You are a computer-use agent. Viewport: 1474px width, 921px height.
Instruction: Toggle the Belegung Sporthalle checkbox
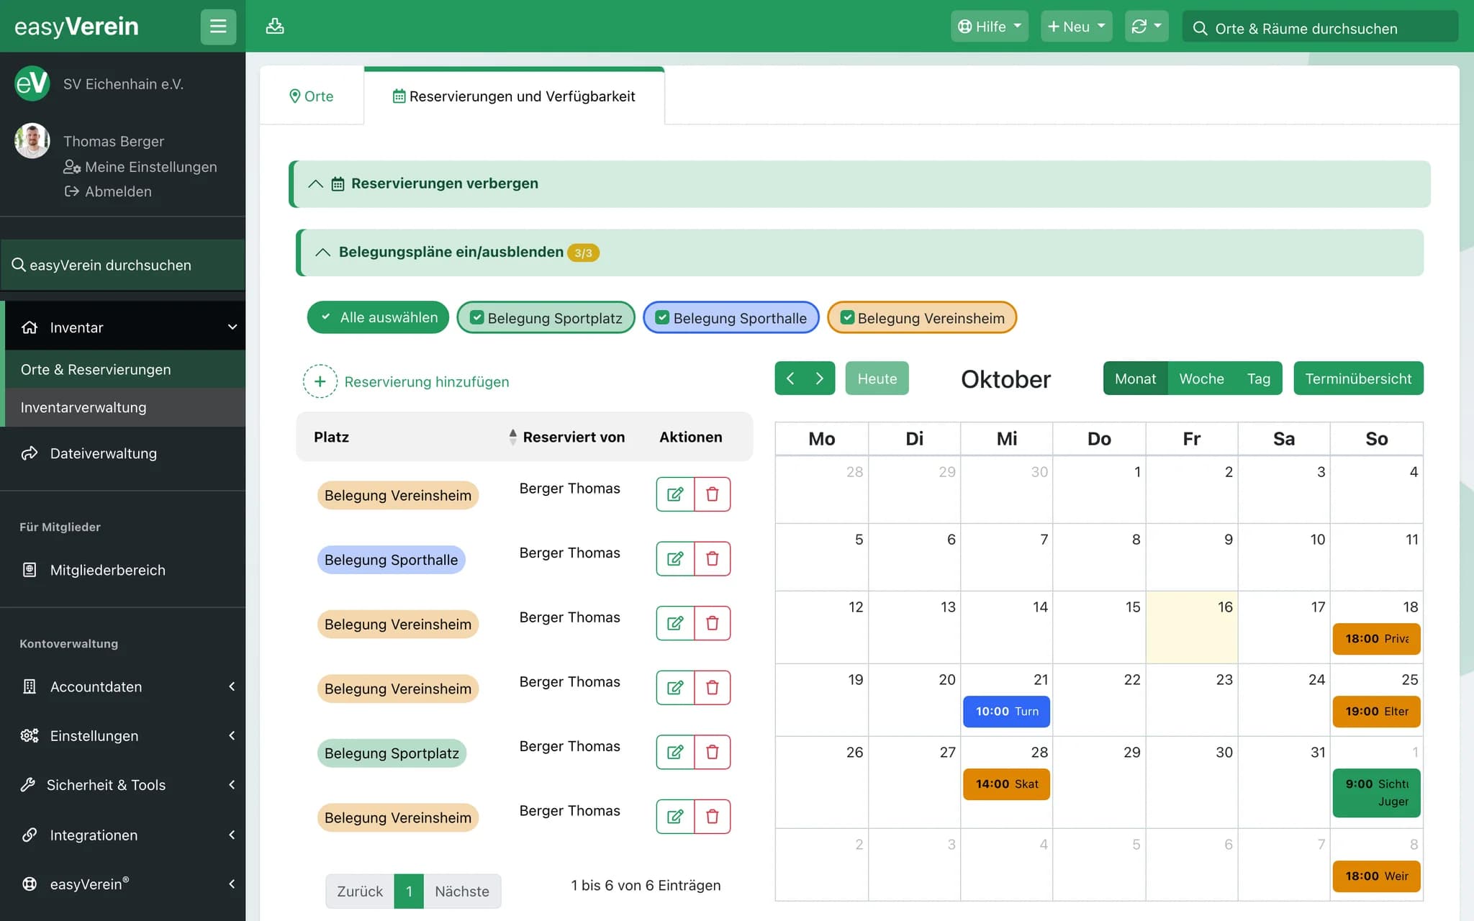point(663,317)
